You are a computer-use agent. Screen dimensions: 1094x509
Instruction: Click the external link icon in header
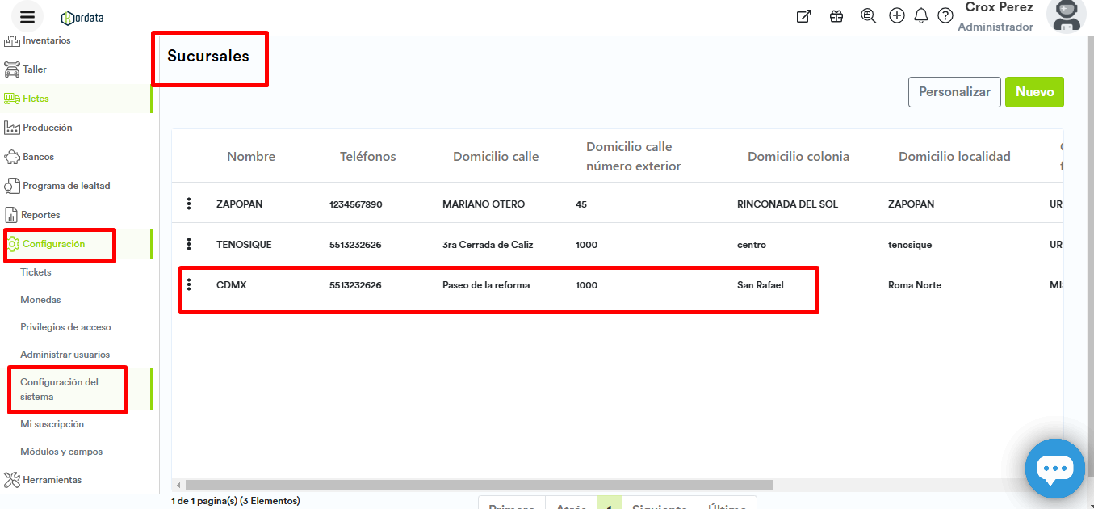tap(803, 16)
